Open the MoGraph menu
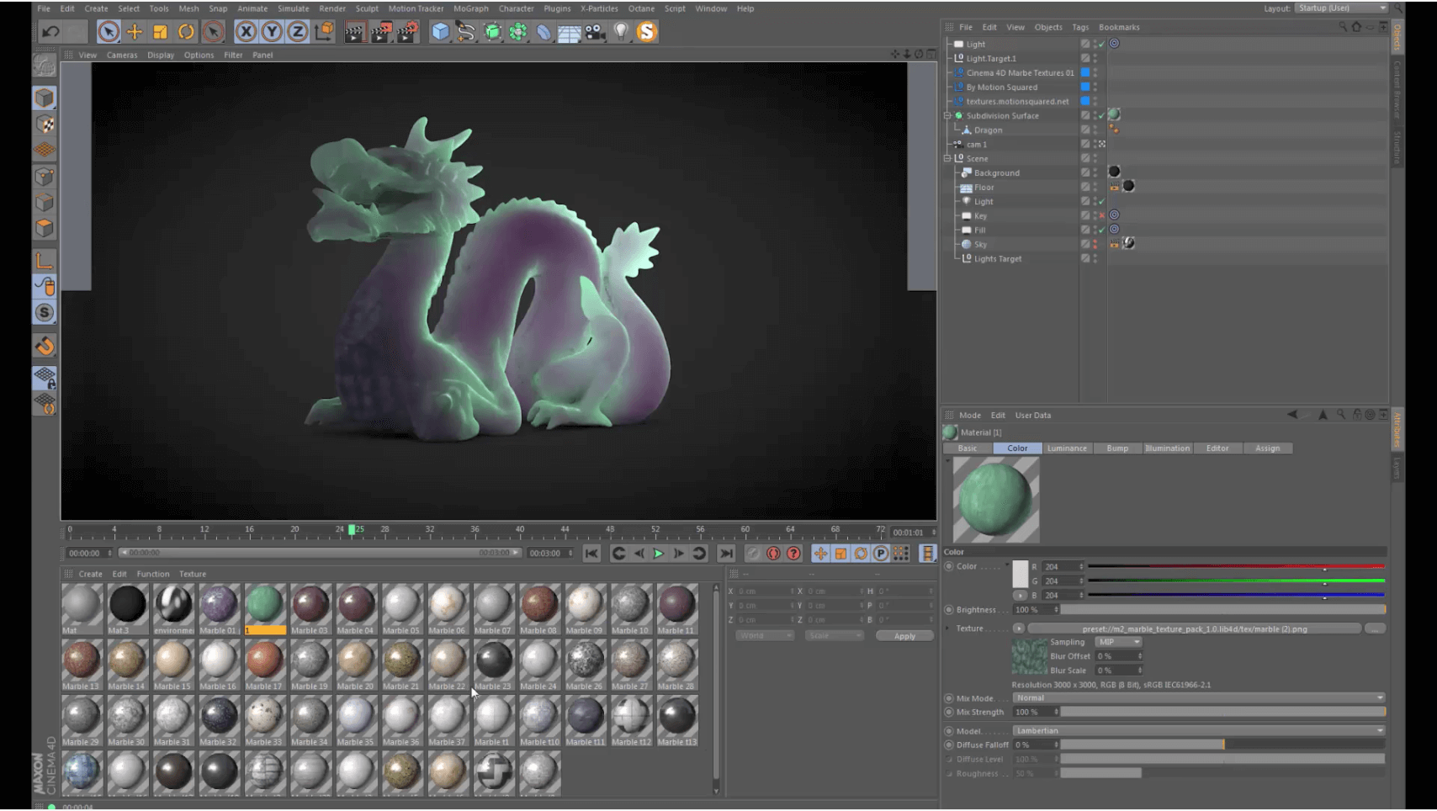1437x811 pixels. point(470,8)
